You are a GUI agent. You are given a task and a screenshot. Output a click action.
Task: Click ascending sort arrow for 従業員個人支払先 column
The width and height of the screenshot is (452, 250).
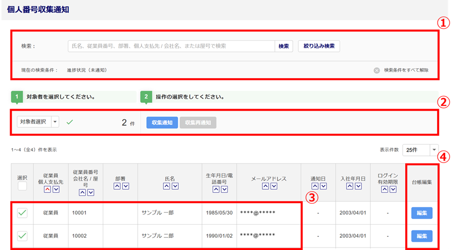(x=47, y=189)
